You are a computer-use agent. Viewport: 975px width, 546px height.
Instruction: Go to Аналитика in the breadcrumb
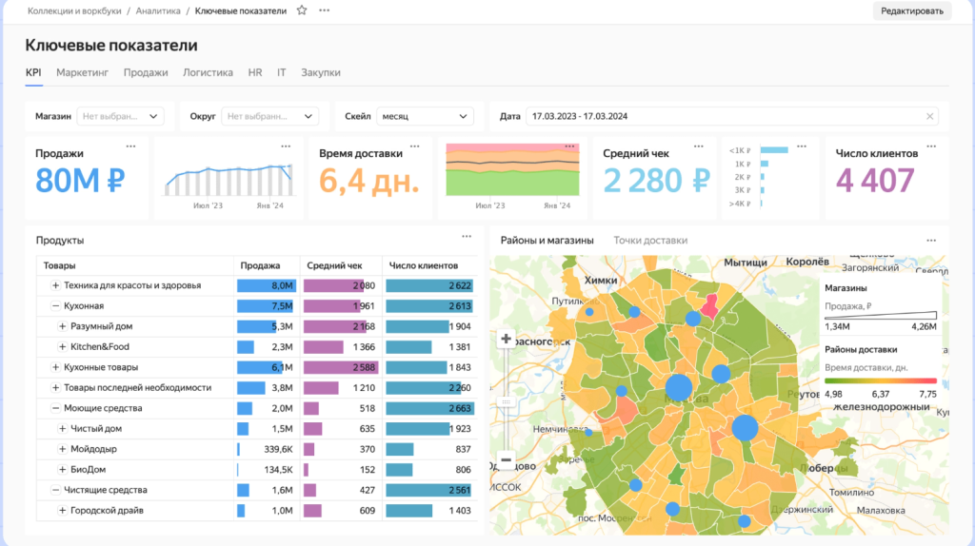pyautogui.click(x=156, y=10)
